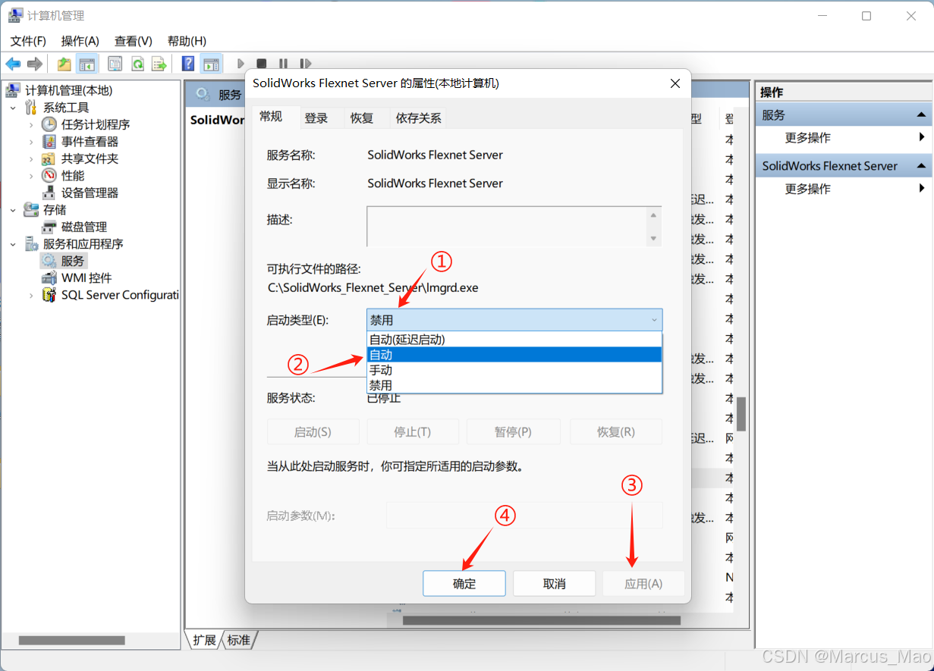Switch to the 依存关系 tab

[x=418, y=118]
